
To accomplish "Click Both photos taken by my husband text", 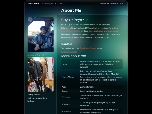I will (x=38, y=100).
